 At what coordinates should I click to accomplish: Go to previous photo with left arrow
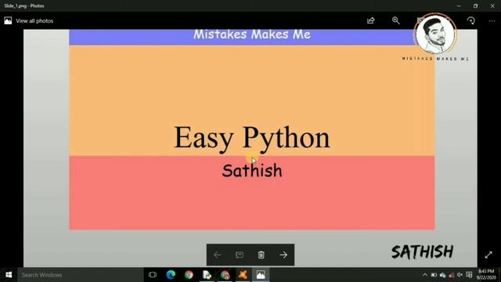(x=218, y=255)
